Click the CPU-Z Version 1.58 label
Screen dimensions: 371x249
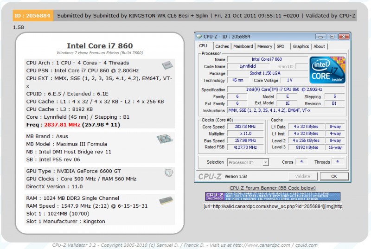[236, 176]
